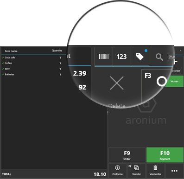Click the Delete X icon
The height and width of the screenshot is (179, 184).
pyautogui.click(x=117, y=83)
